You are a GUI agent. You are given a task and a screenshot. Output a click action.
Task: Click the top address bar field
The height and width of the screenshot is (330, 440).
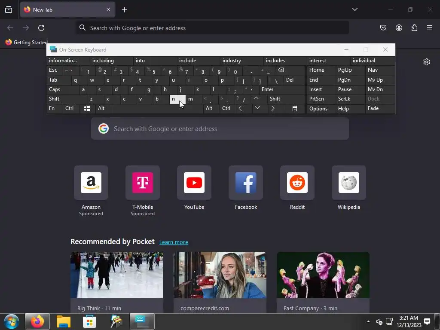pyautogui.click(x=212, y=28)
